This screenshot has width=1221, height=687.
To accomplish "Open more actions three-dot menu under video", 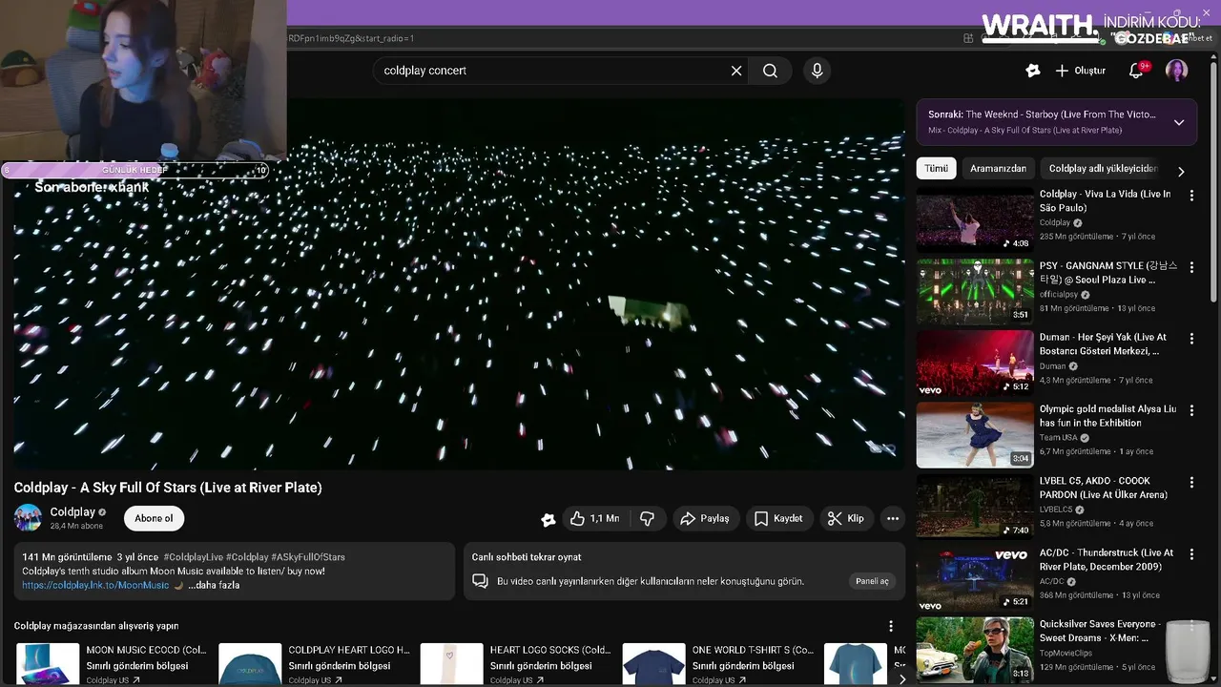I will 893,518.
